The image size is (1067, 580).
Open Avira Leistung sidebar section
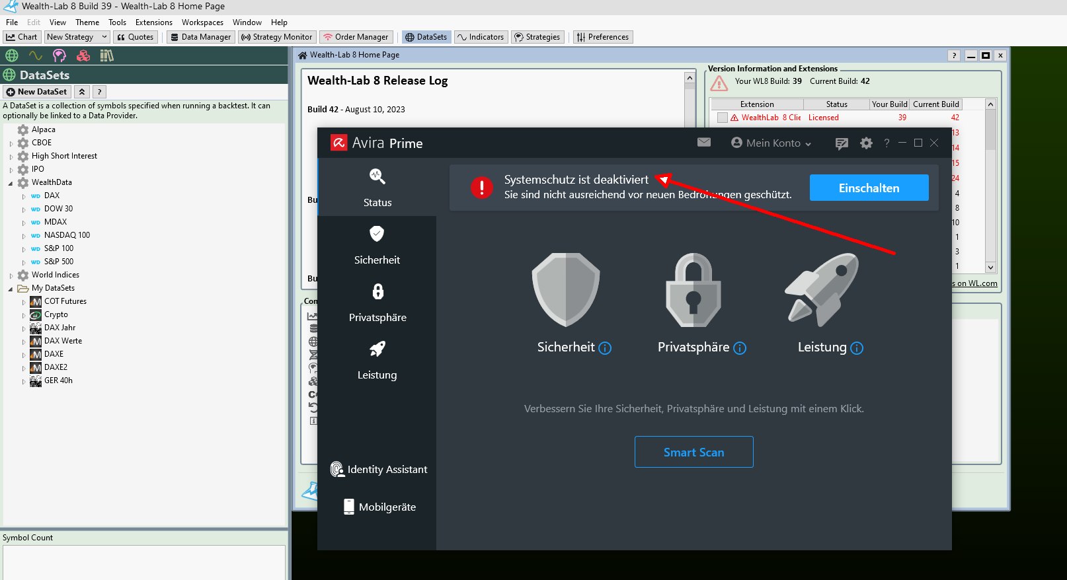[377, 360]
